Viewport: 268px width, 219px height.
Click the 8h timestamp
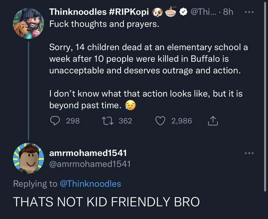click(227, 12)
